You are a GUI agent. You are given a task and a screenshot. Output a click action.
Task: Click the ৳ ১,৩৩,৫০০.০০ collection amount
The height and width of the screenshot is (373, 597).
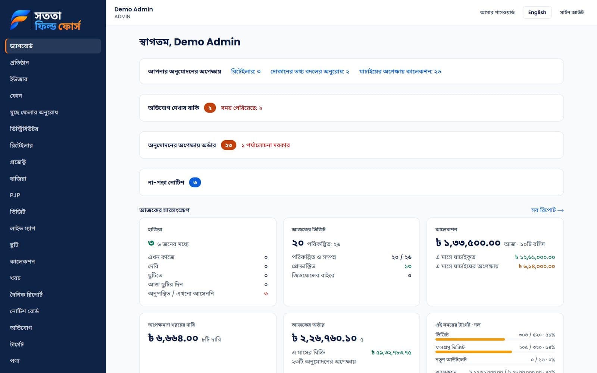coord(468,243)
